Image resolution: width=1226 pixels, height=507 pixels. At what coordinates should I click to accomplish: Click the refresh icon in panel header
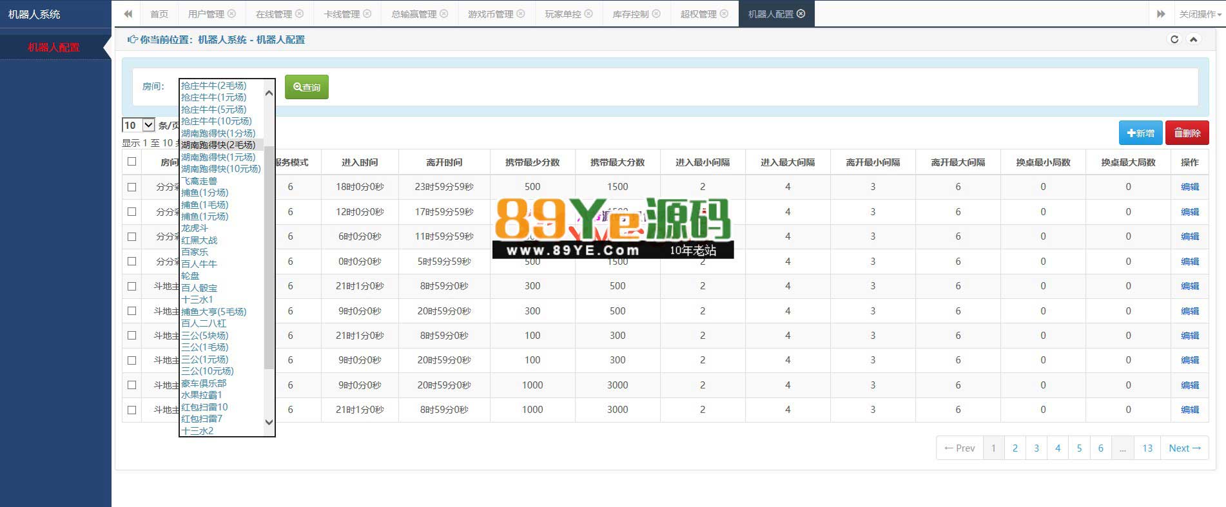pos(1174,39)
